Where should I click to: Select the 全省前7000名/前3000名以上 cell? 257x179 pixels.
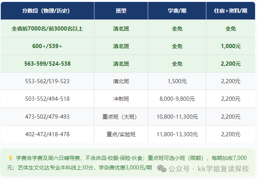click(47, 29)
